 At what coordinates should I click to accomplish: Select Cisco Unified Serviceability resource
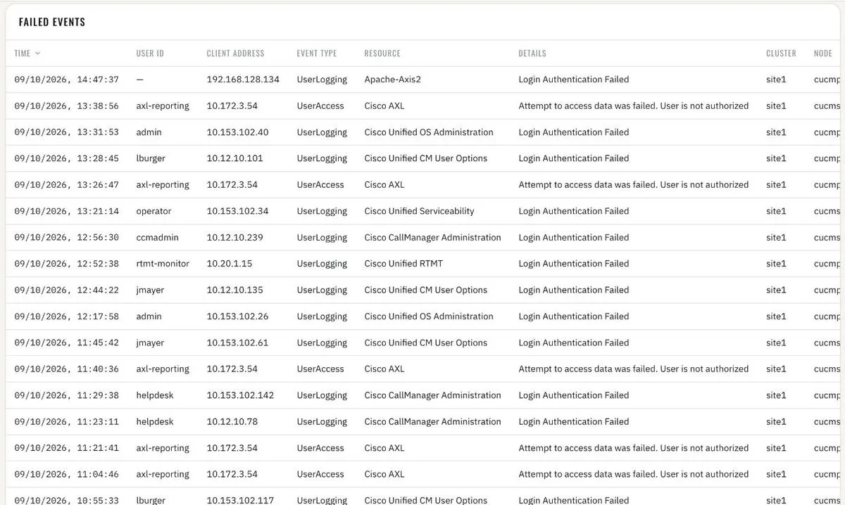point(419,211)
